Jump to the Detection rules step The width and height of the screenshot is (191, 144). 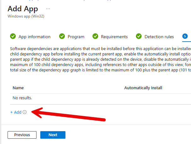pos(159,37)
